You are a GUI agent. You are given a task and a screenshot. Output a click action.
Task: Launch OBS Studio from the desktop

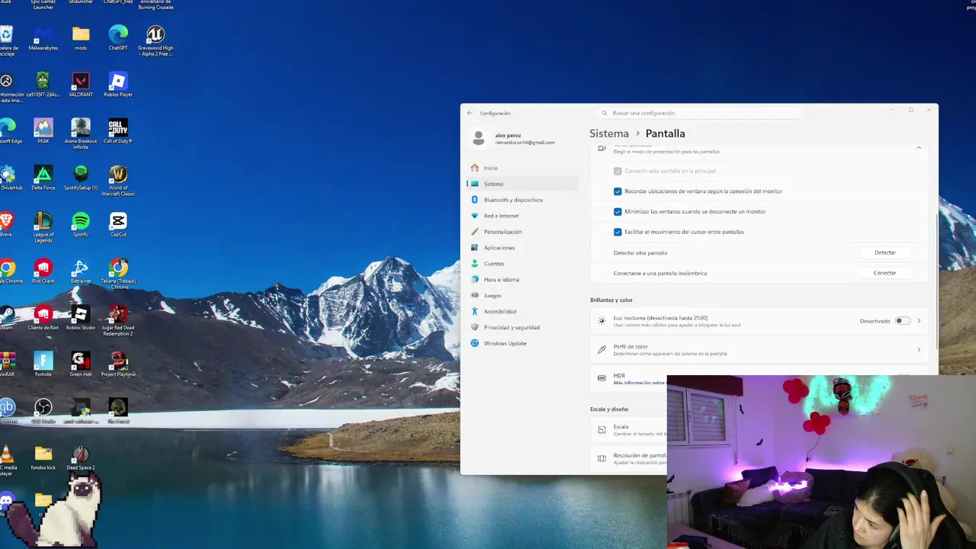[x=43, y=410]
